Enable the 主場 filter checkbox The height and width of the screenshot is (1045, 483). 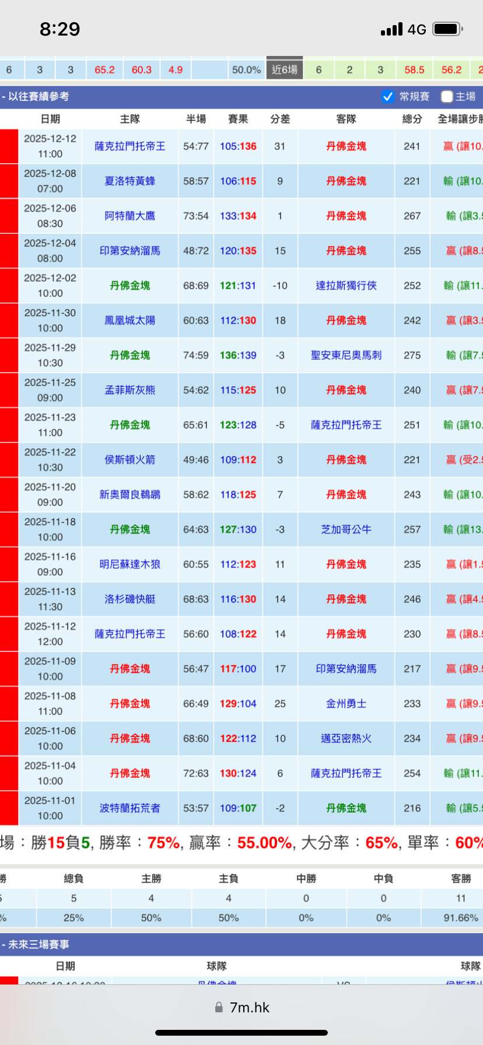coord(447,97)
